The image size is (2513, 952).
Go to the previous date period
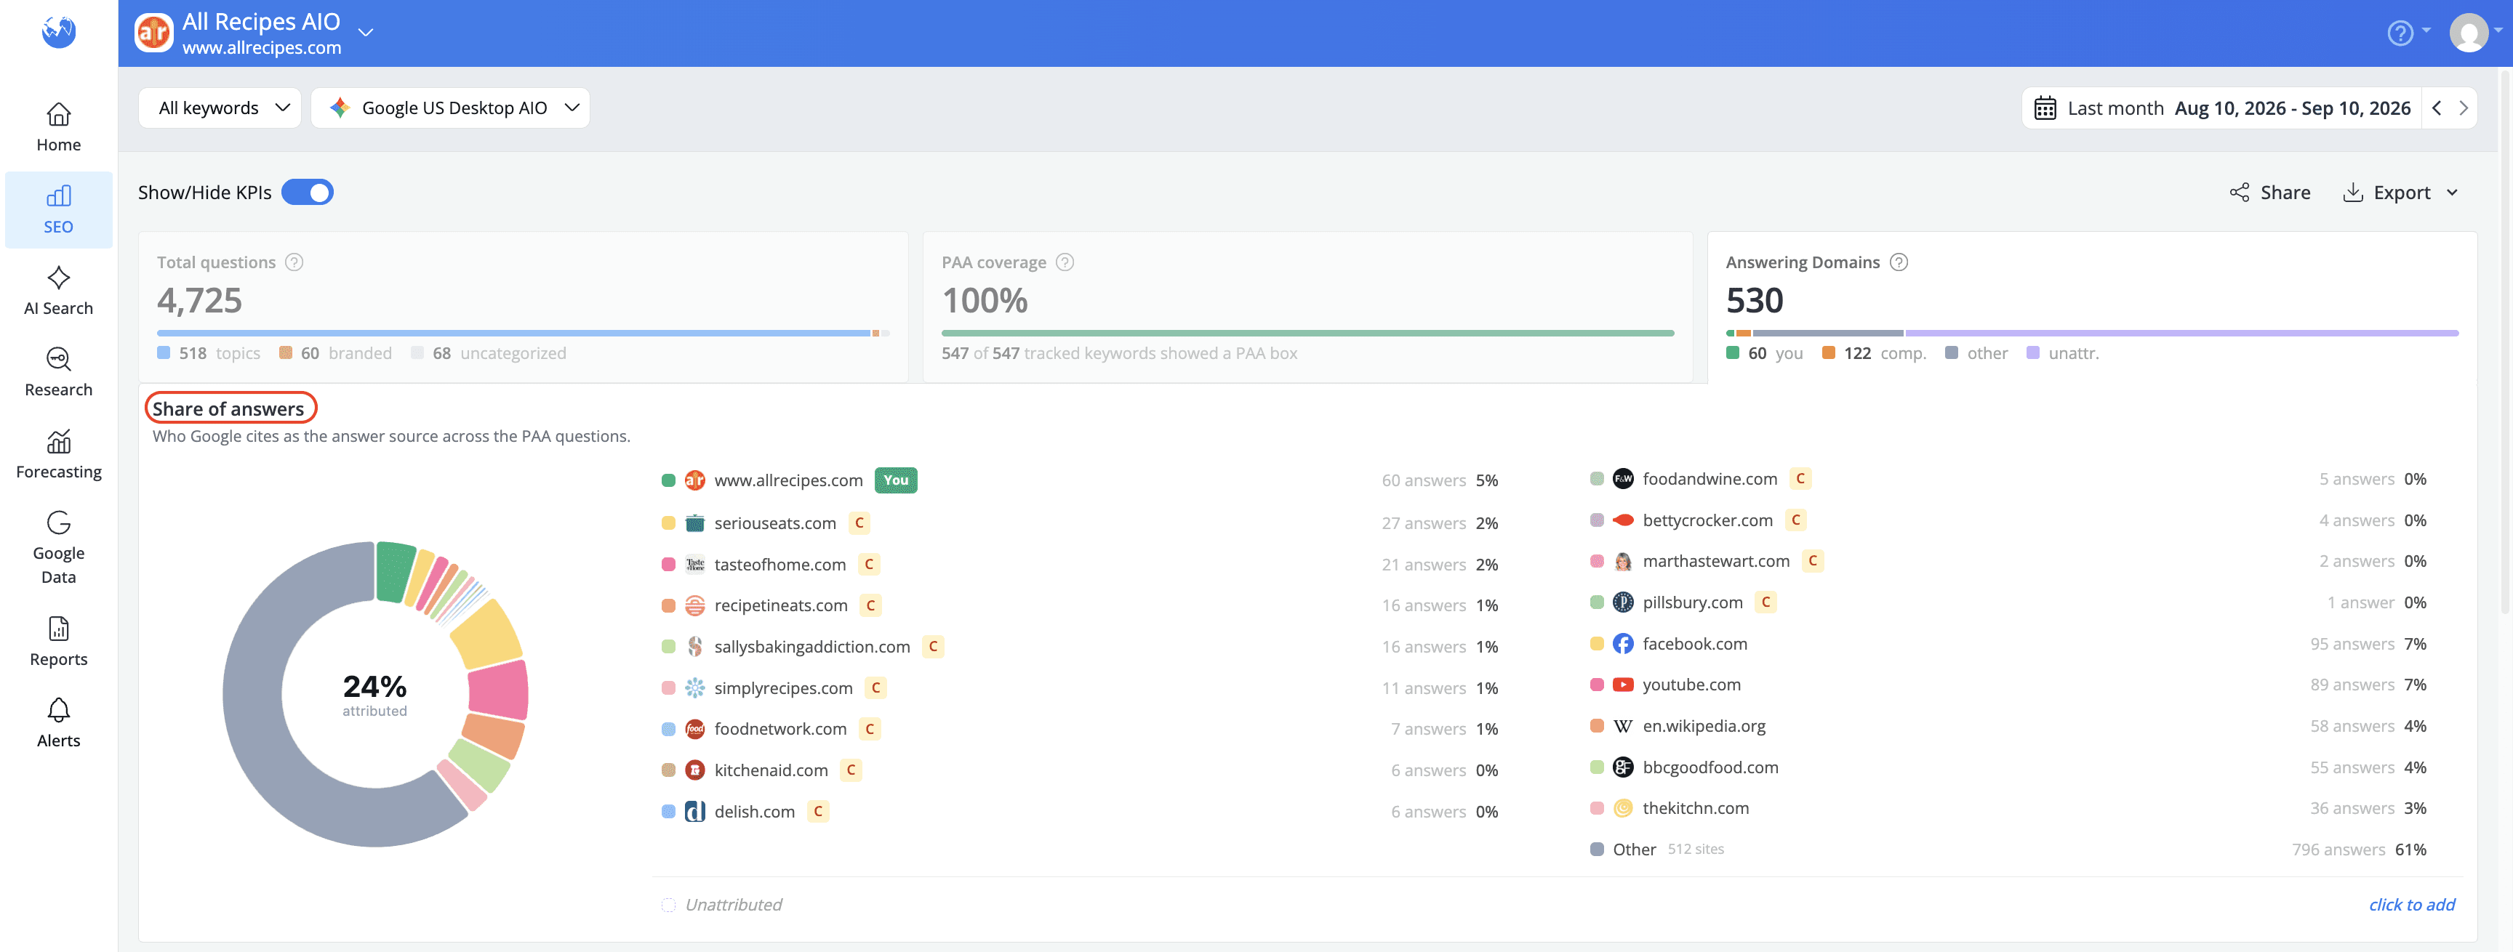pyautogui.click(x=2437, y=108)
